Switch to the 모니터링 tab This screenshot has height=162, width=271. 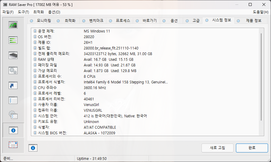[41, 21]
